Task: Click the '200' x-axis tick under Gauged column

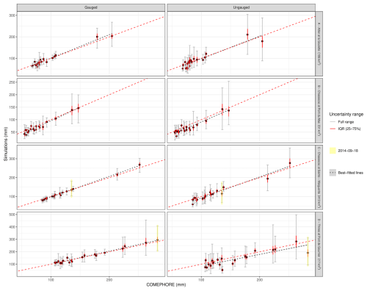Action: [109, 279]
